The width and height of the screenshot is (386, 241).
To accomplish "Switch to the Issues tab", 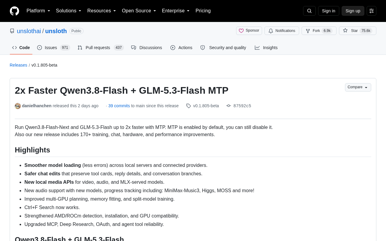I will tap(54, 48).
